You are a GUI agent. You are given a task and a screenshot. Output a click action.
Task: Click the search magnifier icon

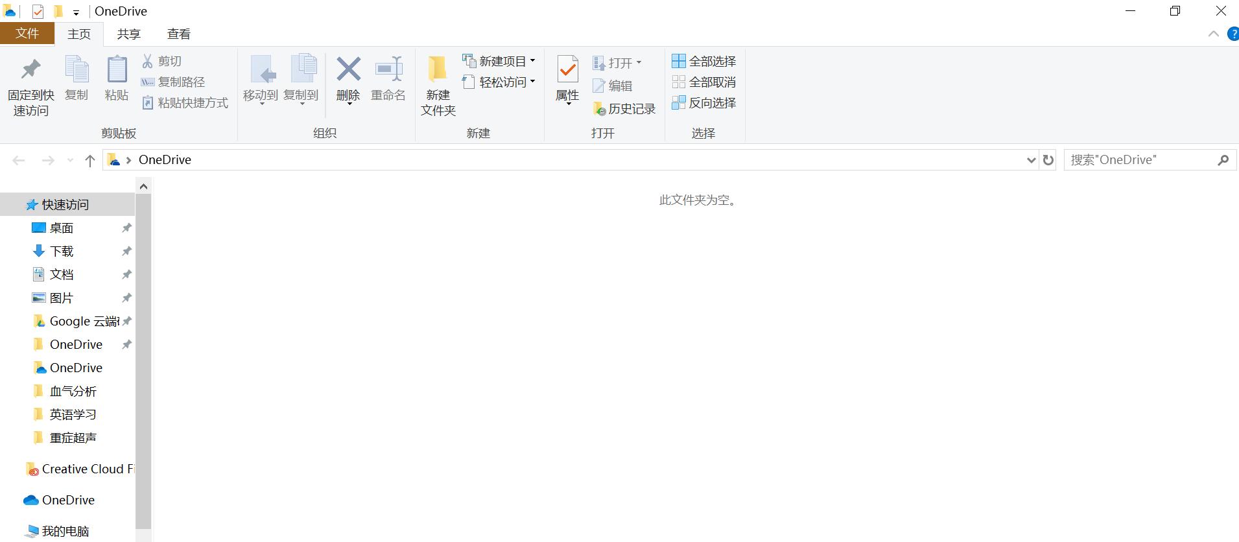click(x=1223, y=160)
